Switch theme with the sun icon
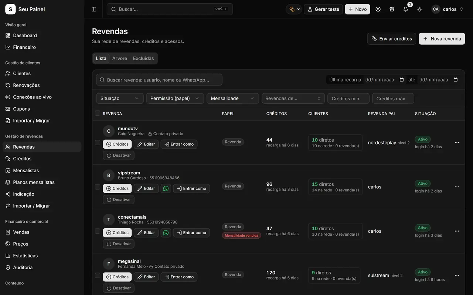This screenshot has width=473, height=295. 419,9
